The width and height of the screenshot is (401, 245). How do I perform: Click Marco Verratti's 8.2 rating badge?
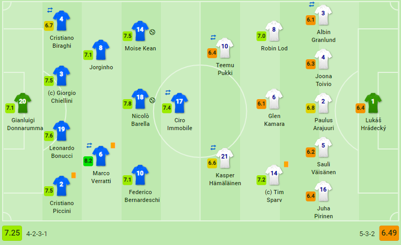point(89,161)
